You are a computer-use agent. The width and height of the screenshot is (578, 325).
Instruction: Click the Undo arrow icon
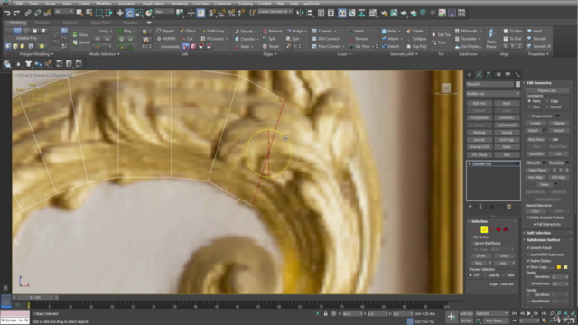pyautogui.click(x=6, y=13)
